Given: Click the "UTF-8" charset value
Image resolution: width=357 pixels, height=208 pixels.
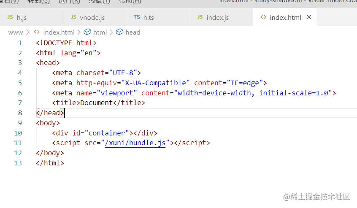Looking at the screenshot, I should (x=123, y=73).
